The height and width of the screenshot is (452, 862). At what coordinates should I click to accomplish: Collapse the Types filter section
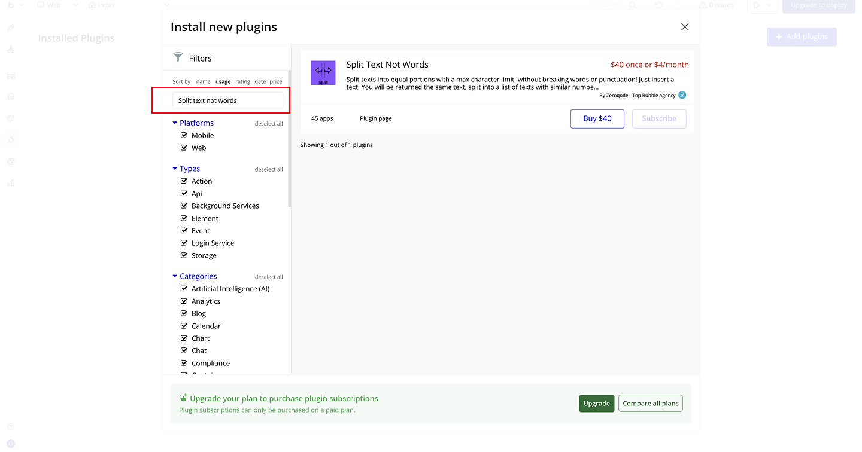[175, 169]
